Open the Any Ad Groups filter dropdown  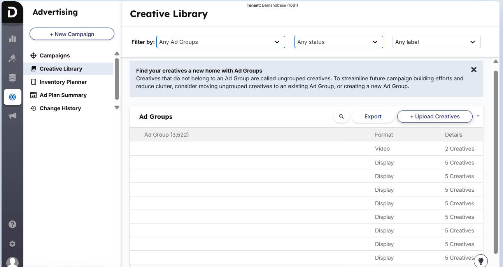tap(221, 42)
